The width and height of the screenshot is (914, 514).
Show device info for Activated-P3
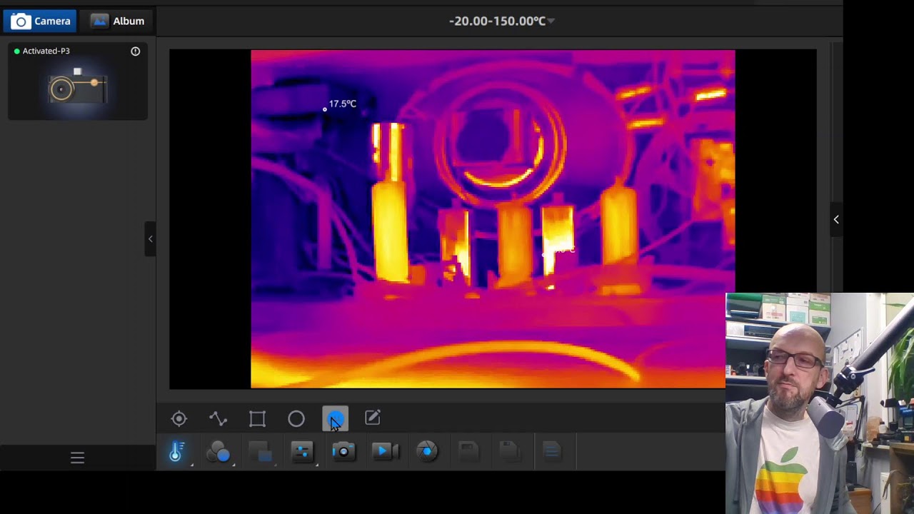click(135, 51)
